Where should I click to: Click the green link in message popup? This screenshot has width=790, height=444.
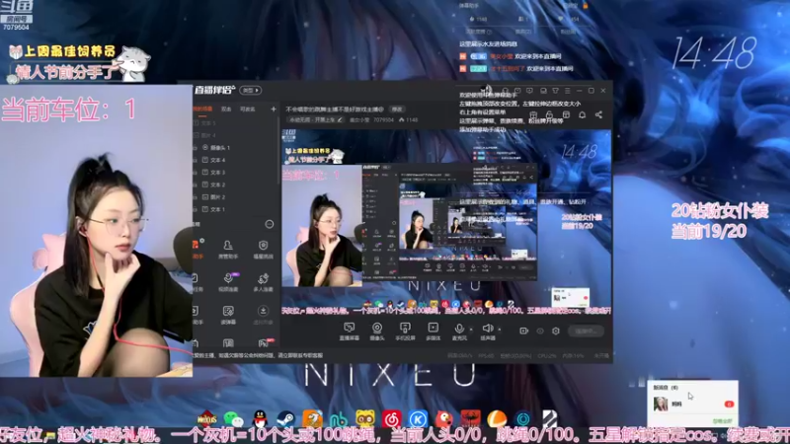coord(723,421)
